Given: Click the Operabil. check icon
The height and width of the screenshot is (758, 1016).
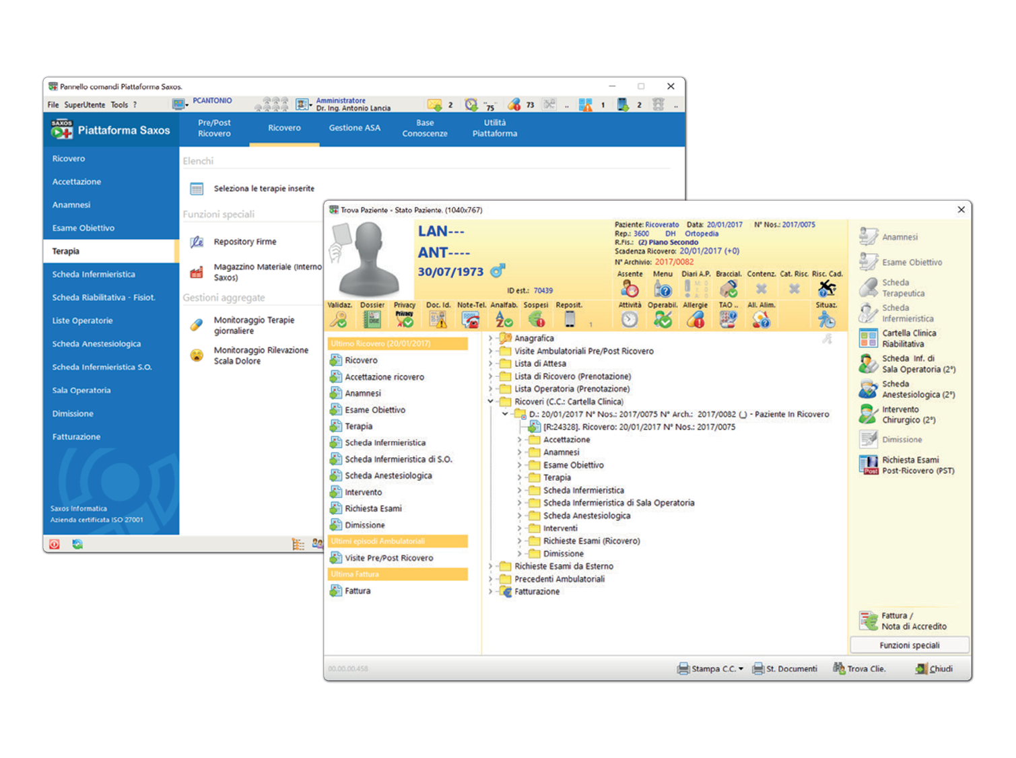Looking at the screenshot, I should click(x=663, y=320).
